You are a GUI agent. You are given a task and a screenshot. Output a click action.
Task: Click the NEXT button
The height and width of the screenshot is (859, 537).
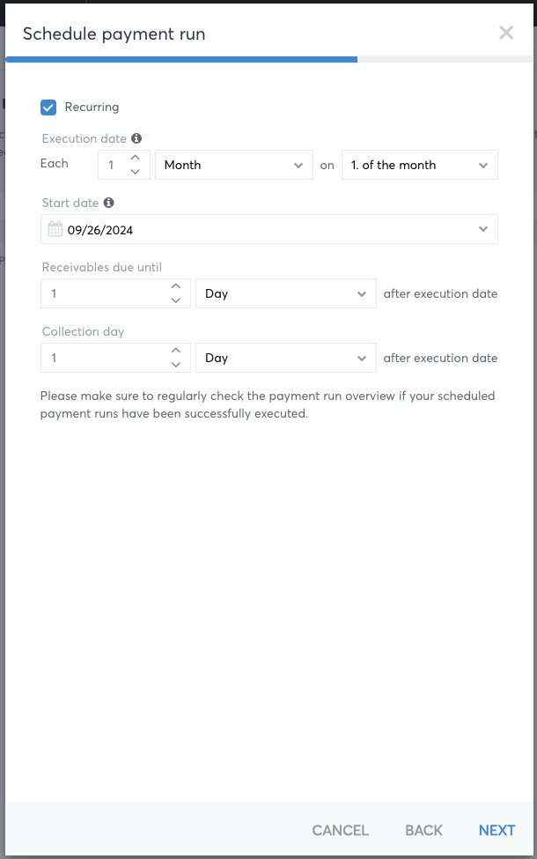(x=497, y=831)
